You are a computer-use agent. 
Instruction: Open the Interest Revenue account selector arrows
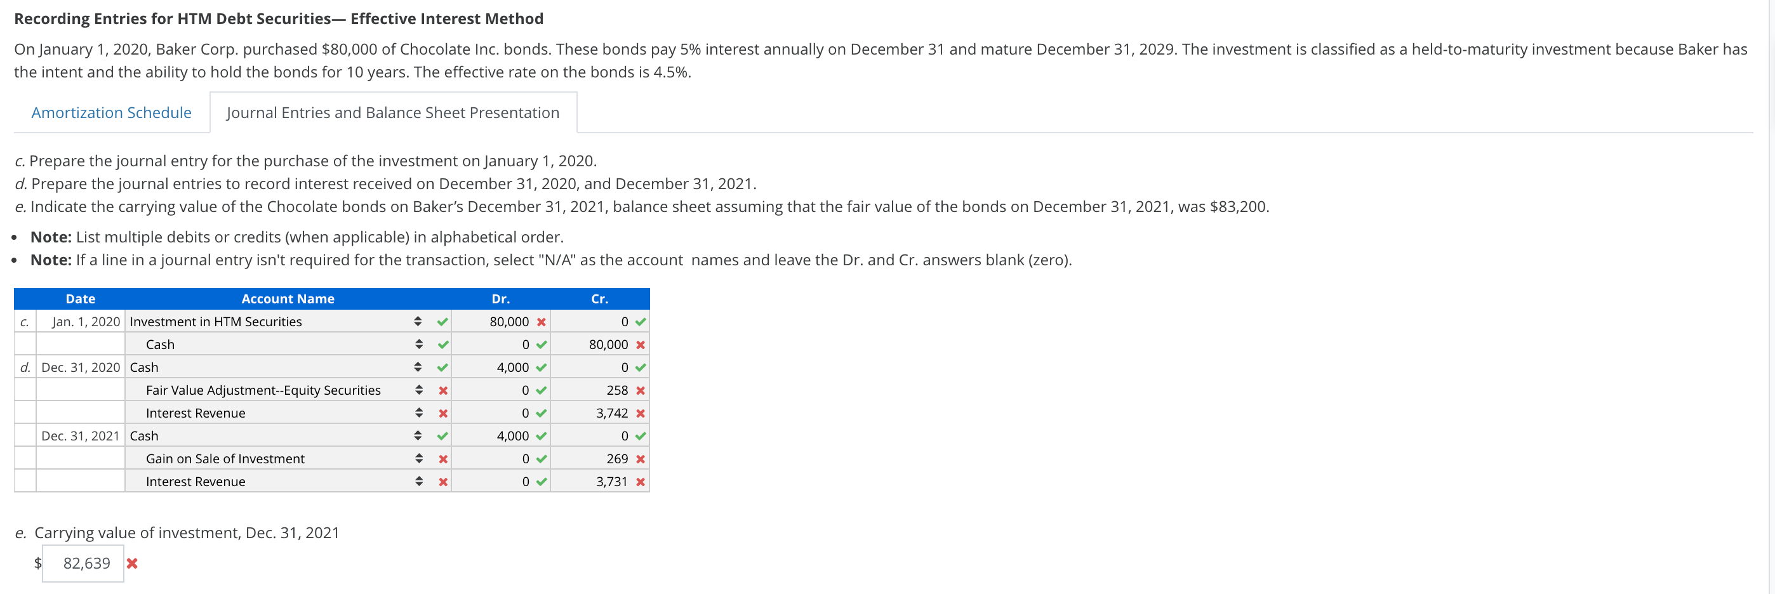[x=418, y=412]
